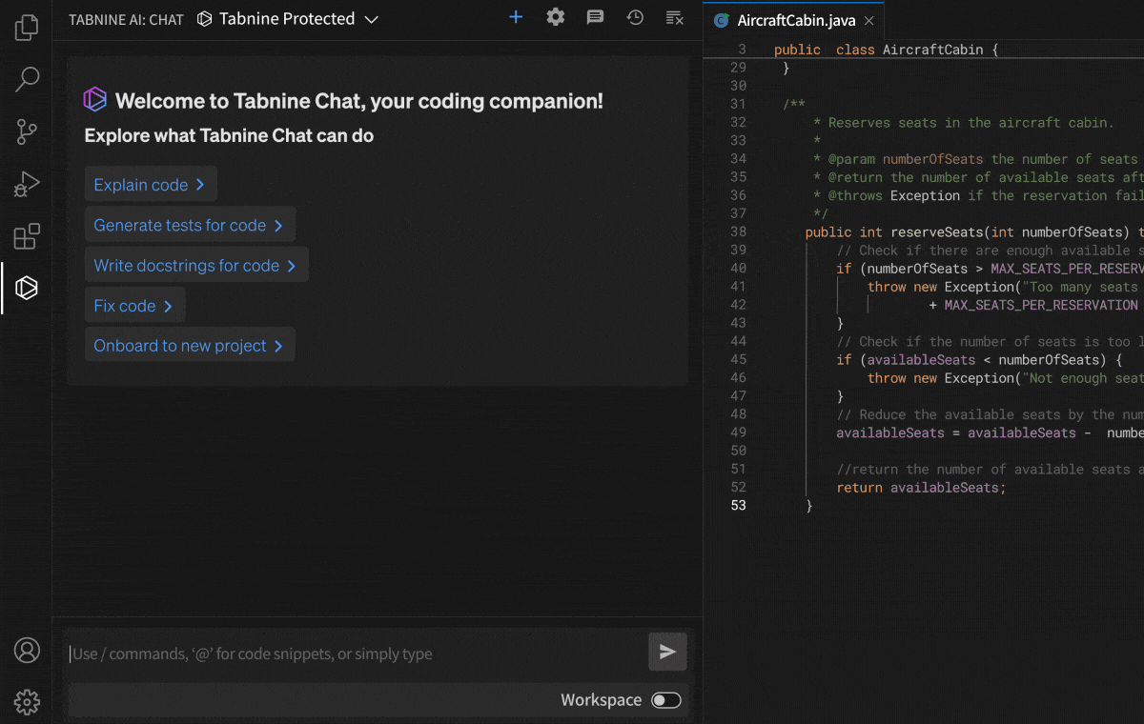Open the Extensions view icon
Image resolution: width=1144 pixels, height=724 pixels.
(27, 235)
